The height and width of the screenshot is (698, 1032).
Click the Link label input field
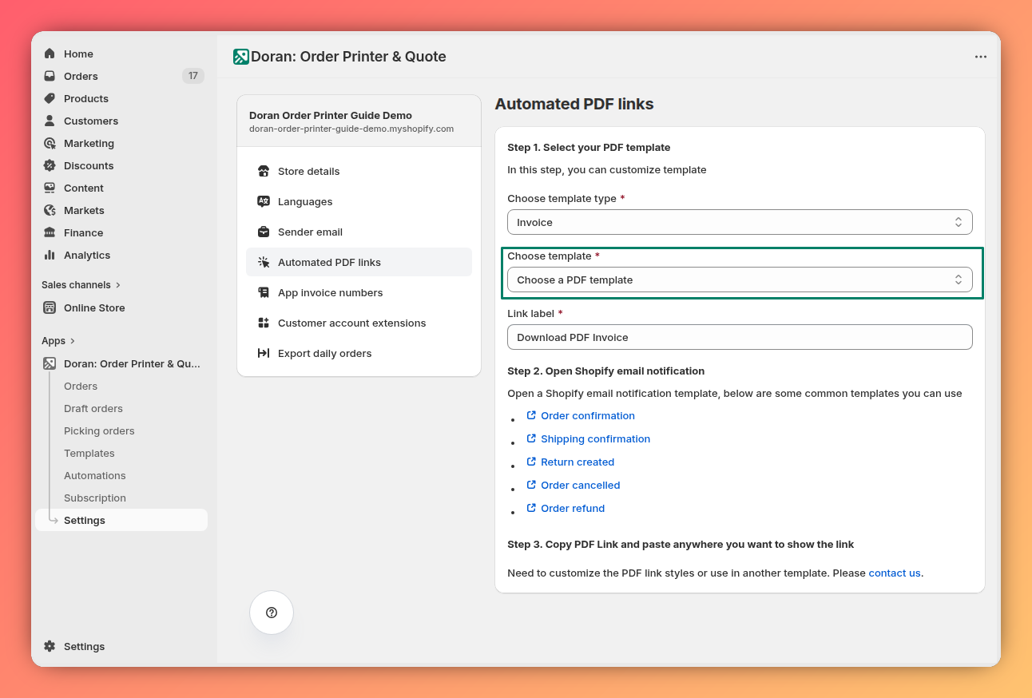coord(740,337)
